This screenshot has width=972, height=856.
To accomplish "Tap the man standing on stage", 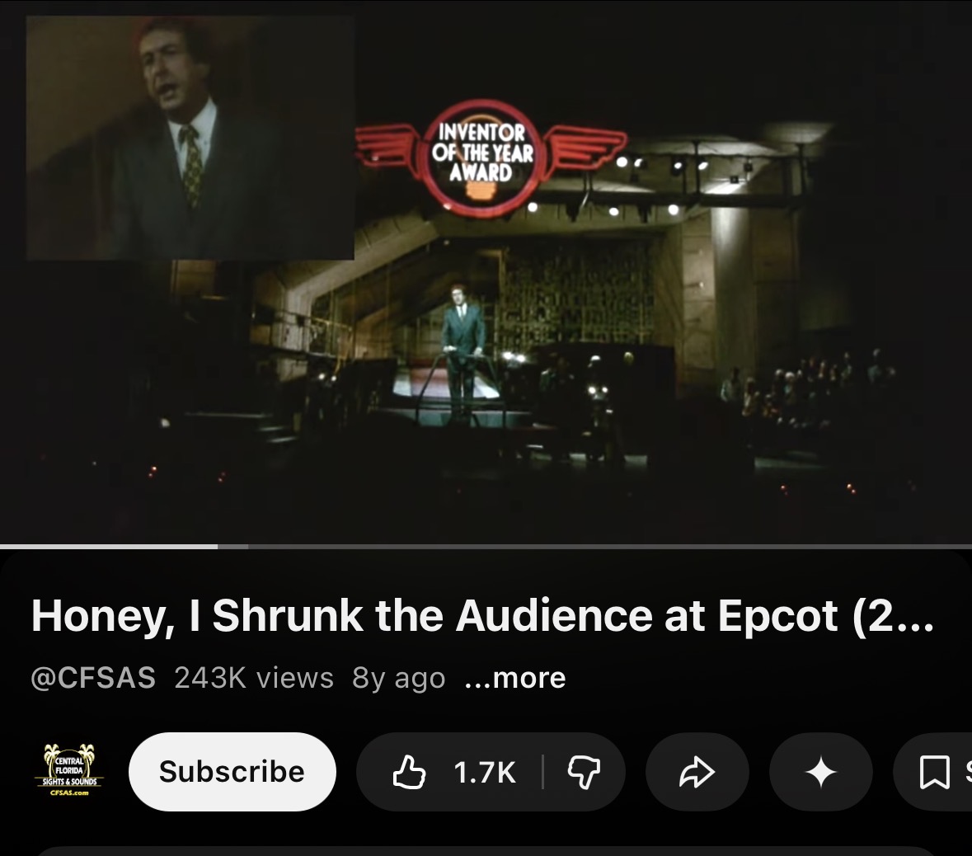I will pos(463,347).
